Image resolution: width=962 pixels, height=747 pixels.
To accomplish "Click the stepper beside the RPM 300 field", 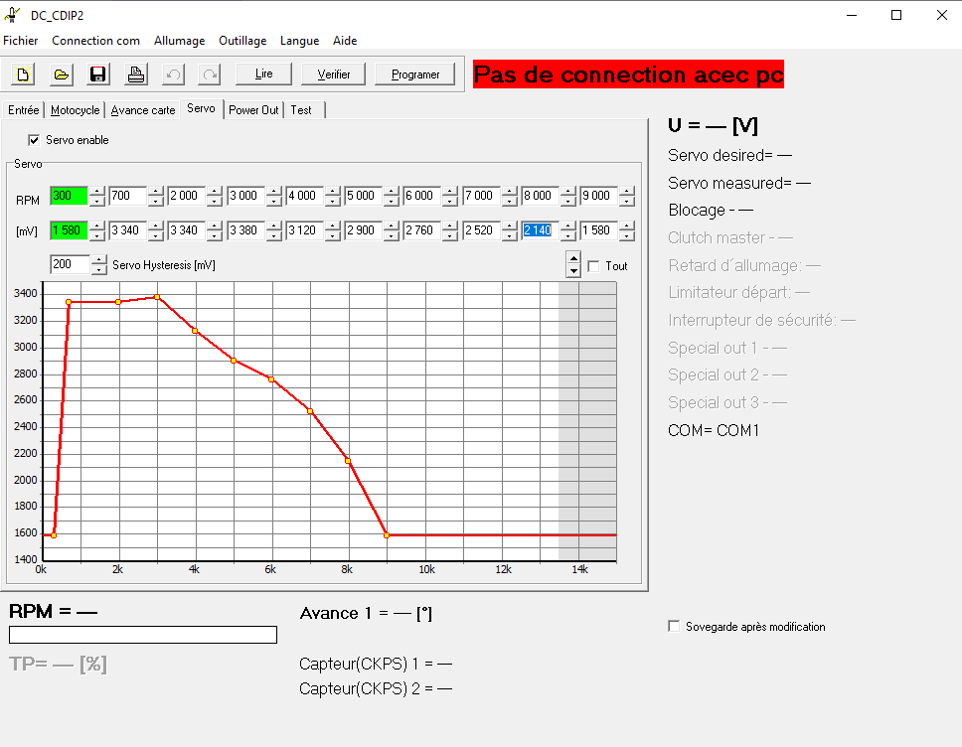I will pyautogui.click(x=97, y=196).
